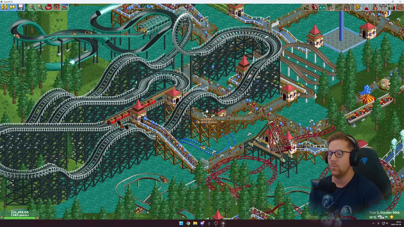Open research with the red flask icon

tap(366, 7)
